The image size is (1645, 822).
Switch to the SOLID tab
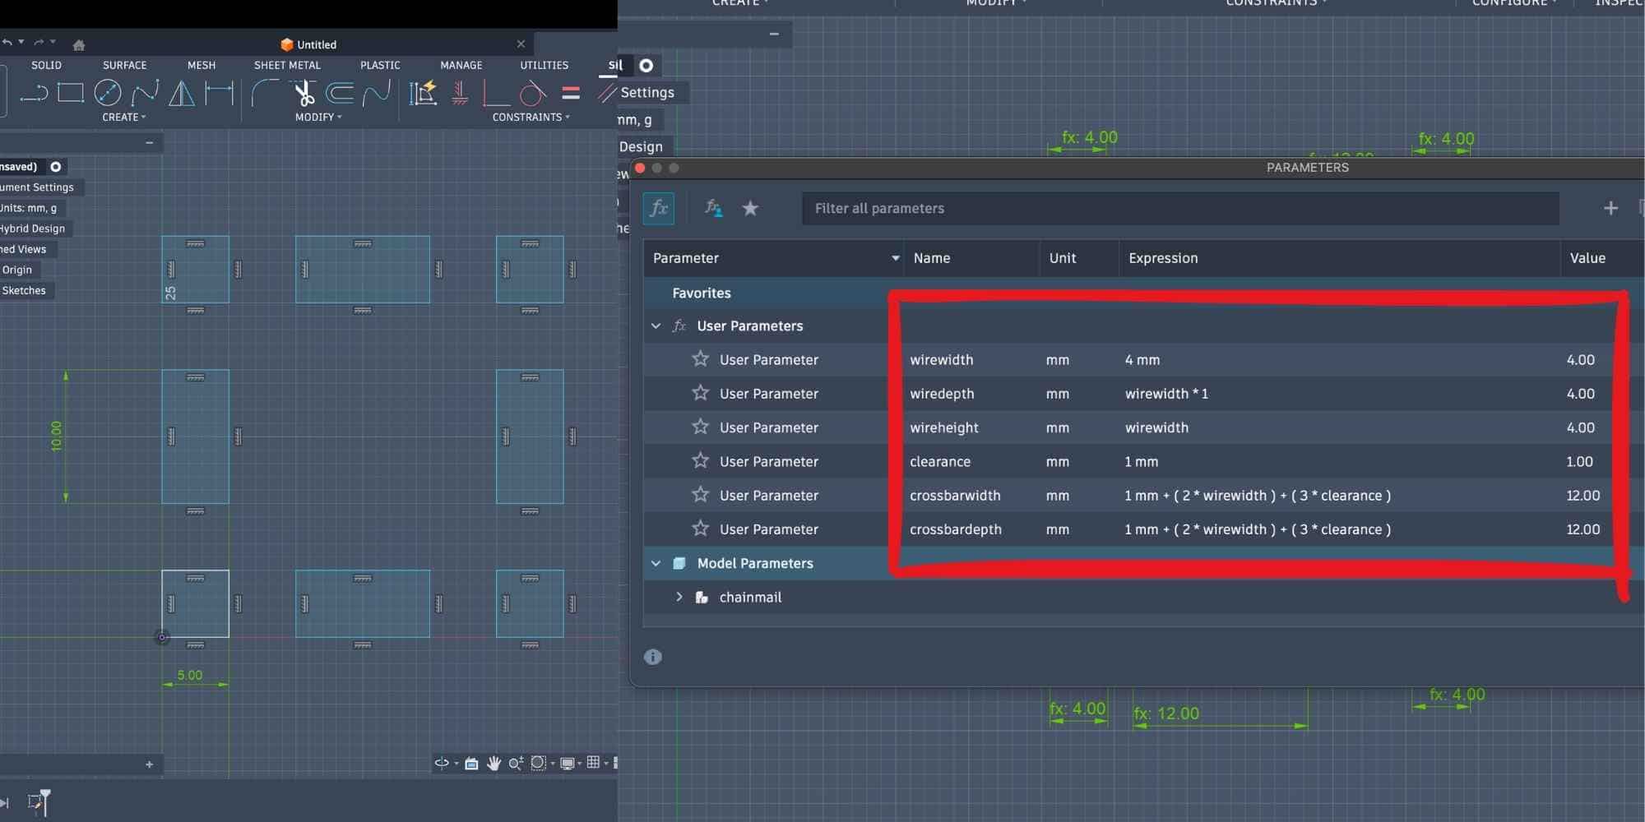point(46,65)
